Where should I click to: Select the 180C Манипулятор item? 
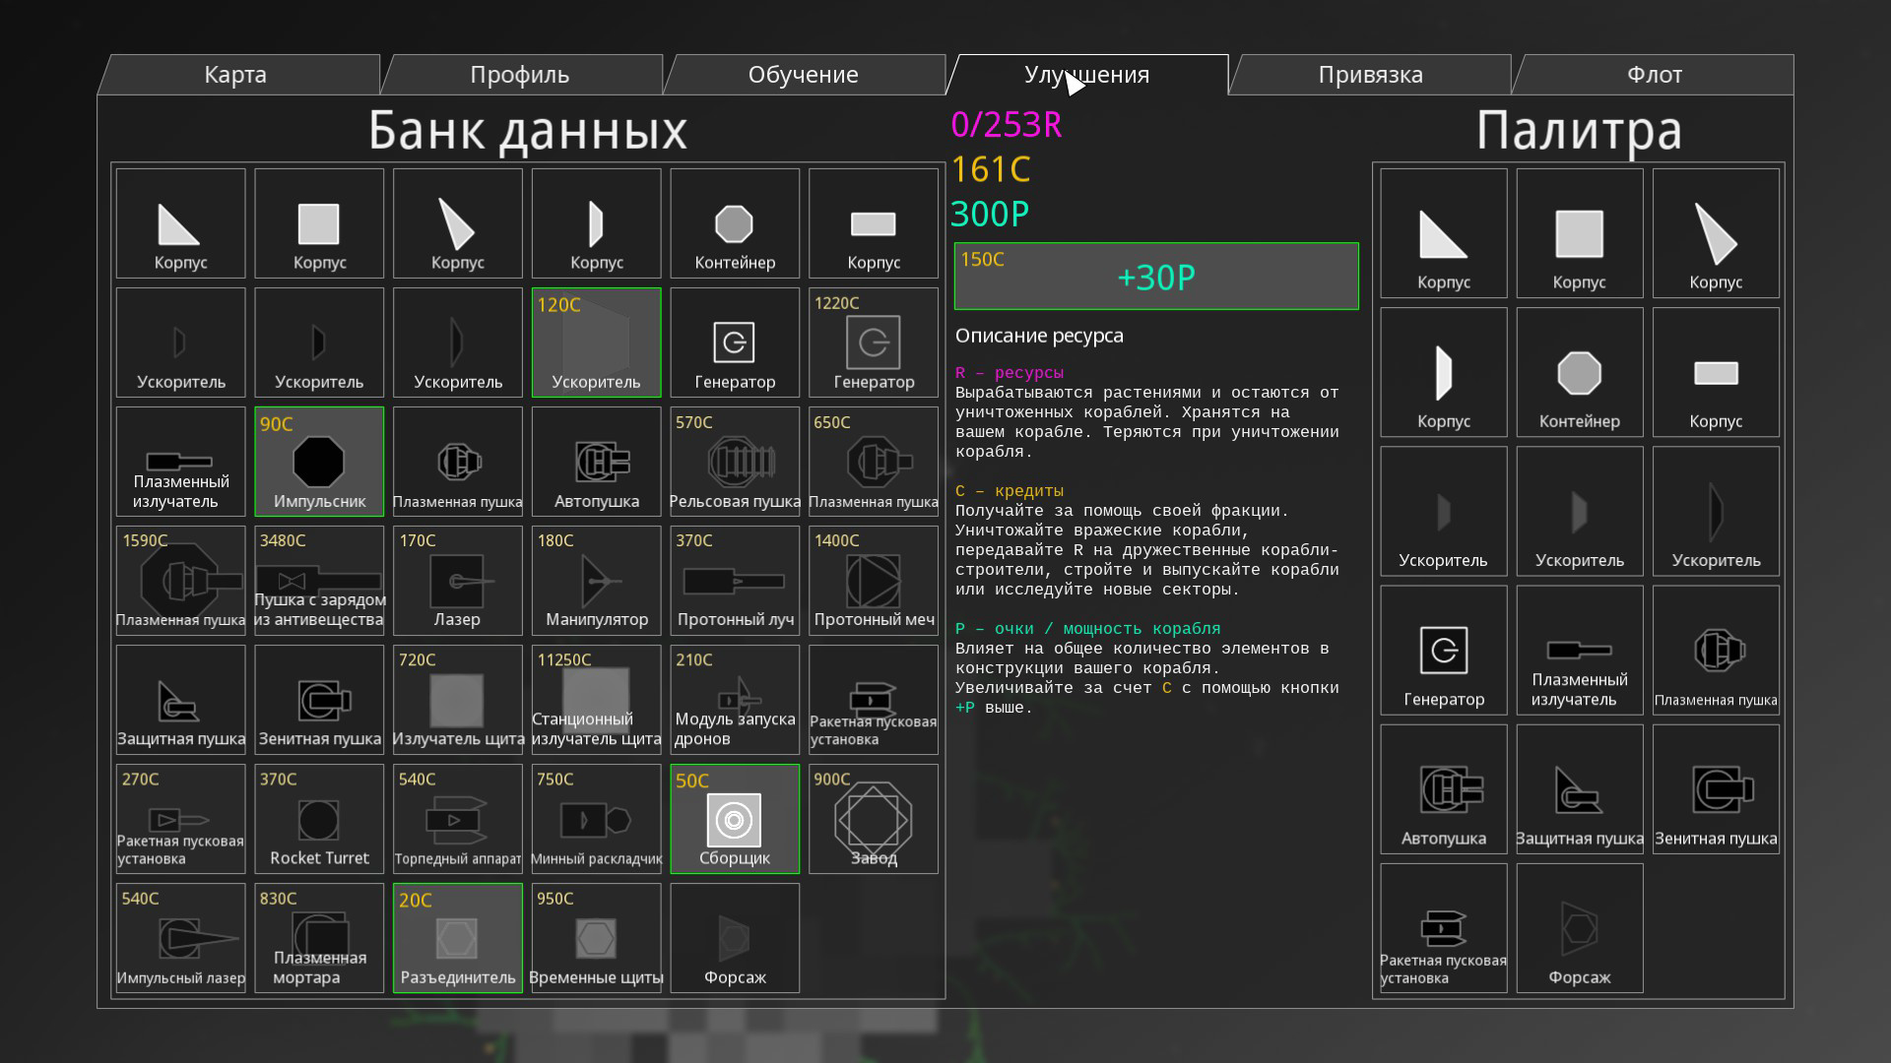click(x=596, y=581)
